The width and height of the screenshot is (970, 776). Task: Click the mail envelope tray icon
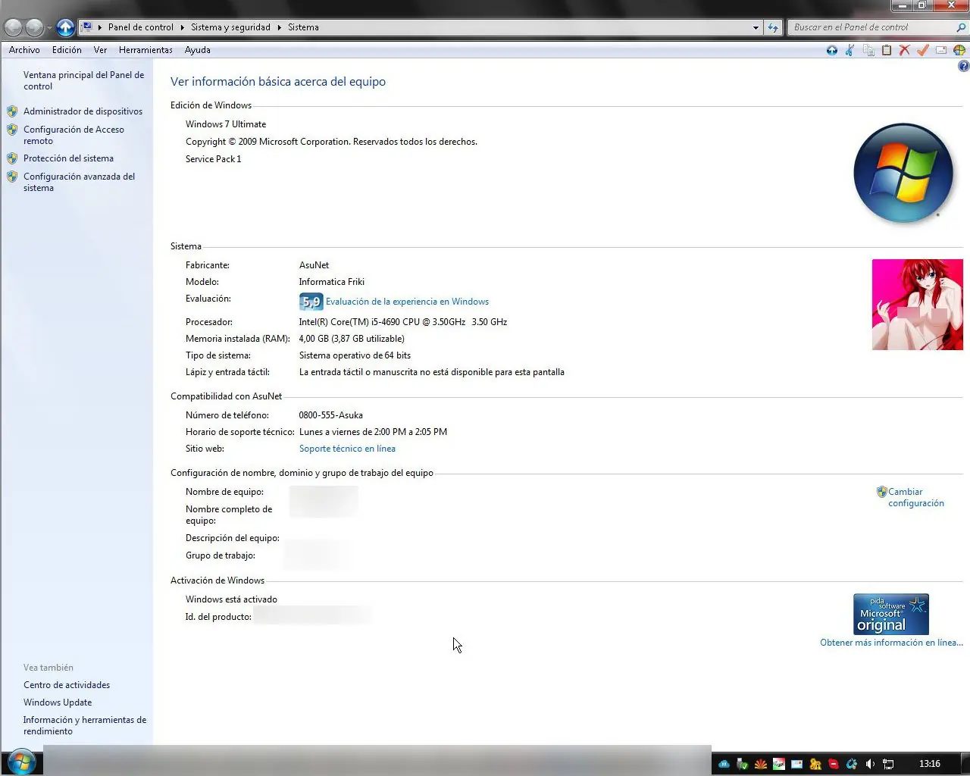pyautogui.click(x=796, y=764)
